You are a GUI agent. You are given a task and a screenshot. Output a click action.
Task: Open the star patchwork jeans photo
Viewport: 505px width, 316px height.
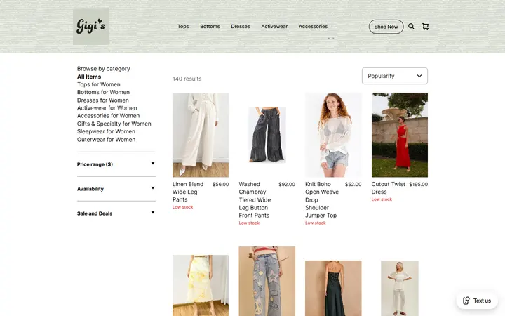click(267, 281)
